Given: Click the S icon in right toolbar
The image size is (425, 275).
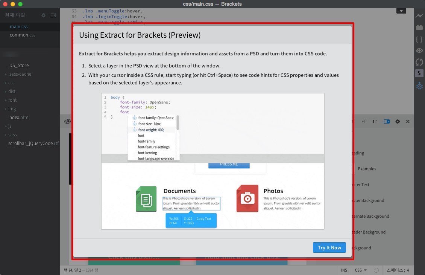Looking at the screenshot, I should (x=419, y=73).
